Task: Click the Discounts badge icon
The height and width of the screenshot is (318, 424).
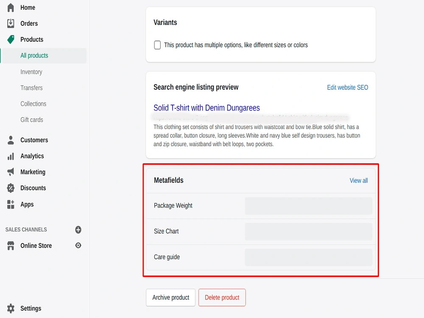Action: point(11,188)
